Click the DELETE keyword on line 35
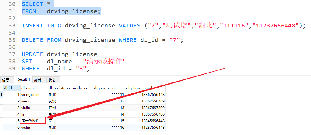The height and width of the screenshot is (135, 311). pos(32,40)
